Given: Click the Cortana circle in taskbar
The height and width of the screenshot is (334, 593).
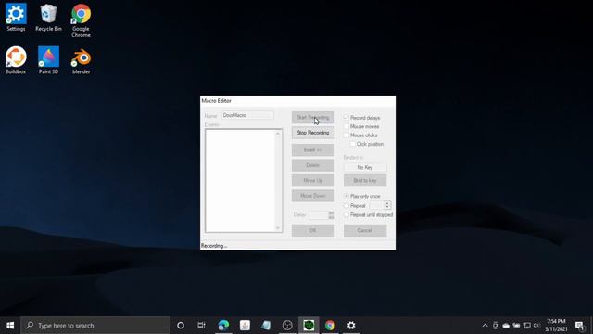Looking at the screenshot, I should pos(181,326).
